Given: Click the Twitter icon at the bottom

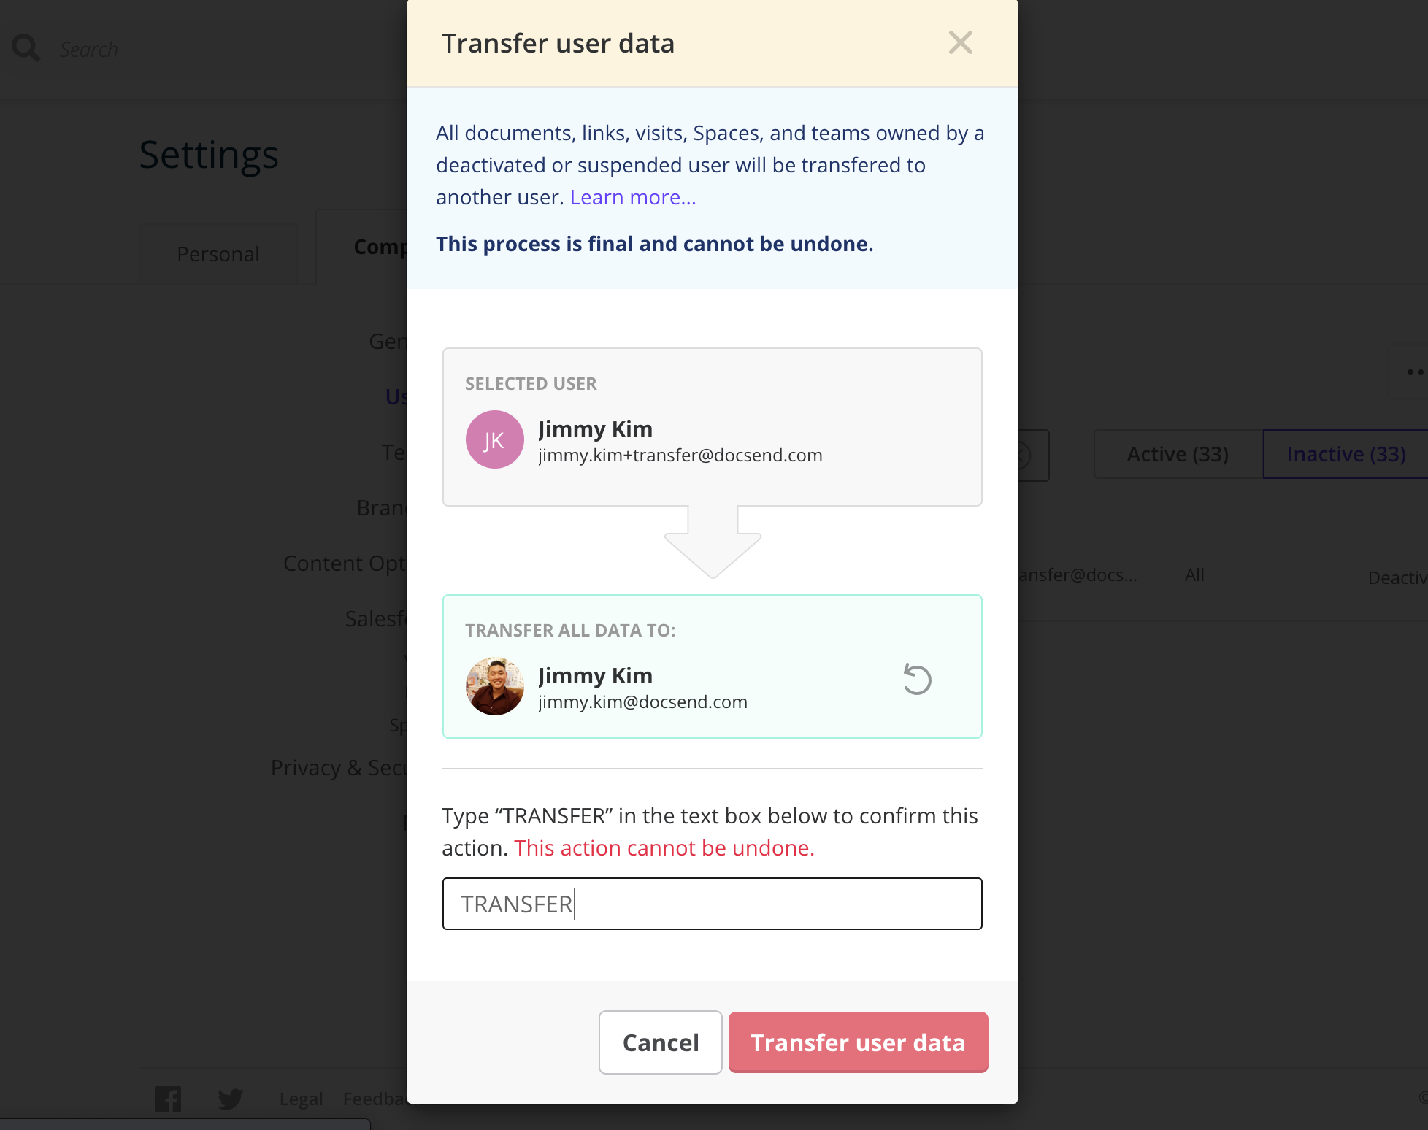Looking at the screenshot, I should [x=231, y=1098].
